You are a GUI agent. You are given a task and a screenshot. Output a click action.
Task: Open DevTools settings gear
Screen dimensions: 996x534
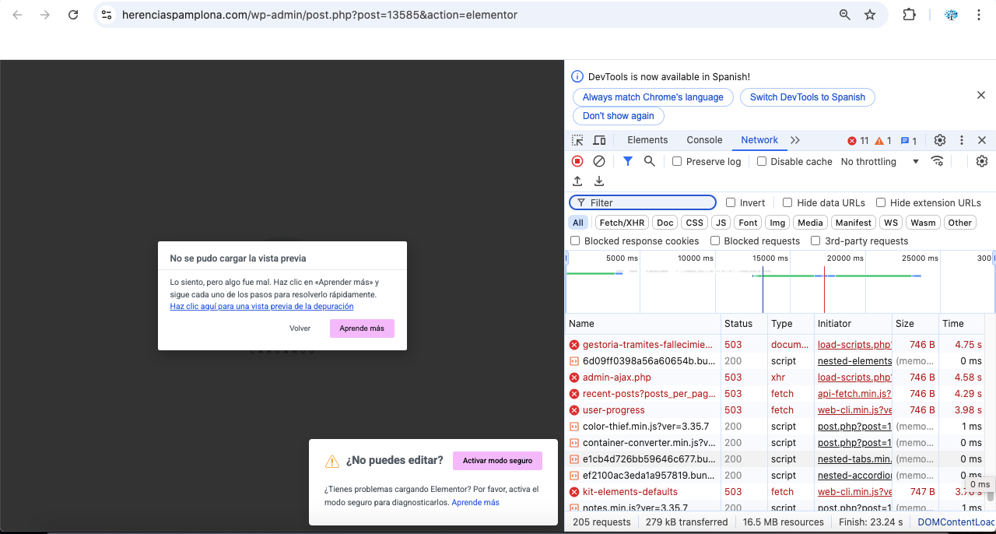[x=940, y=140]
